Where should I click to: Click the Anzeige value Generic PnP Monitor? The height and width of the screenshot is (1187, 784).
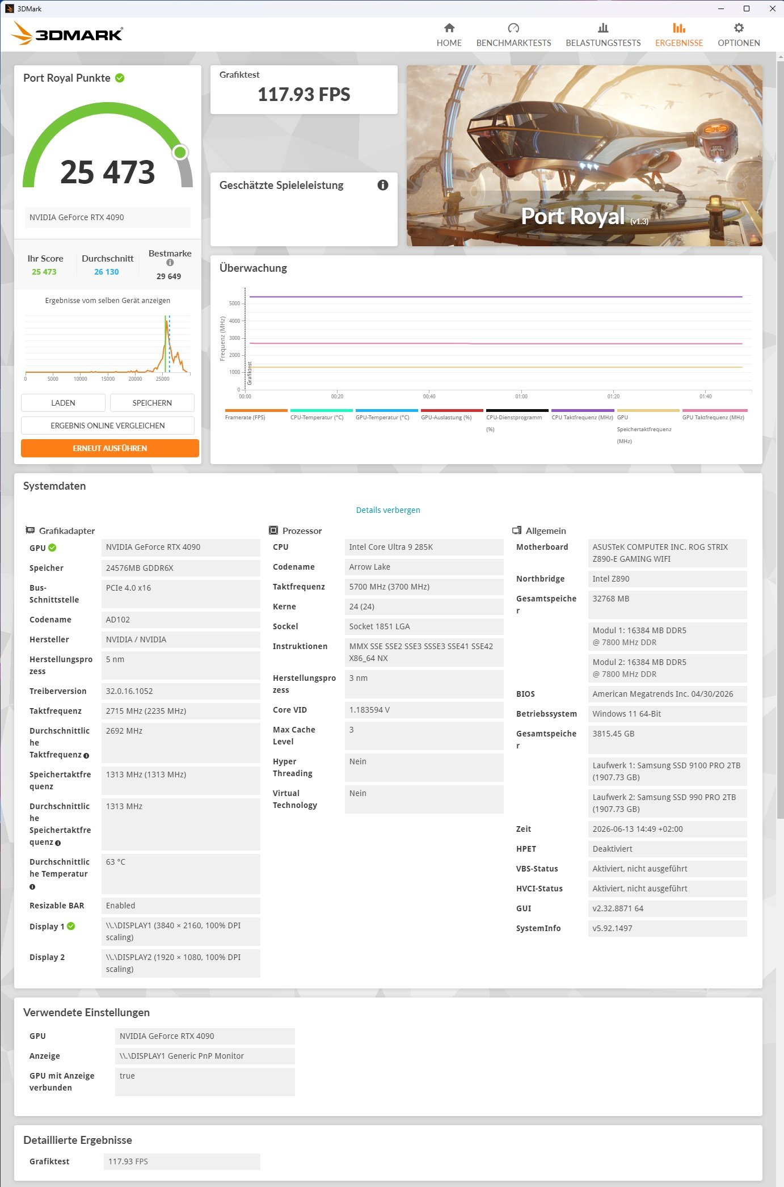click(x=205, y=1056)
